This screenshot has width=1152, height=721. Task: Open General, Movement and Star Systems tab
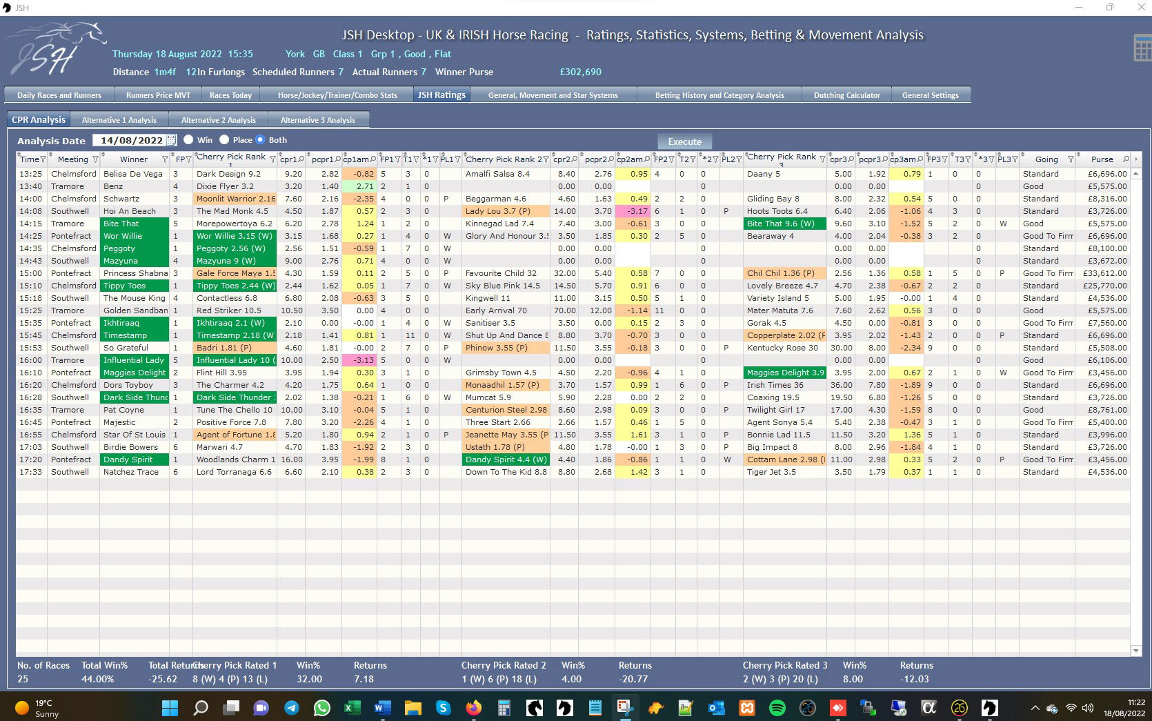tap(553, 95)
